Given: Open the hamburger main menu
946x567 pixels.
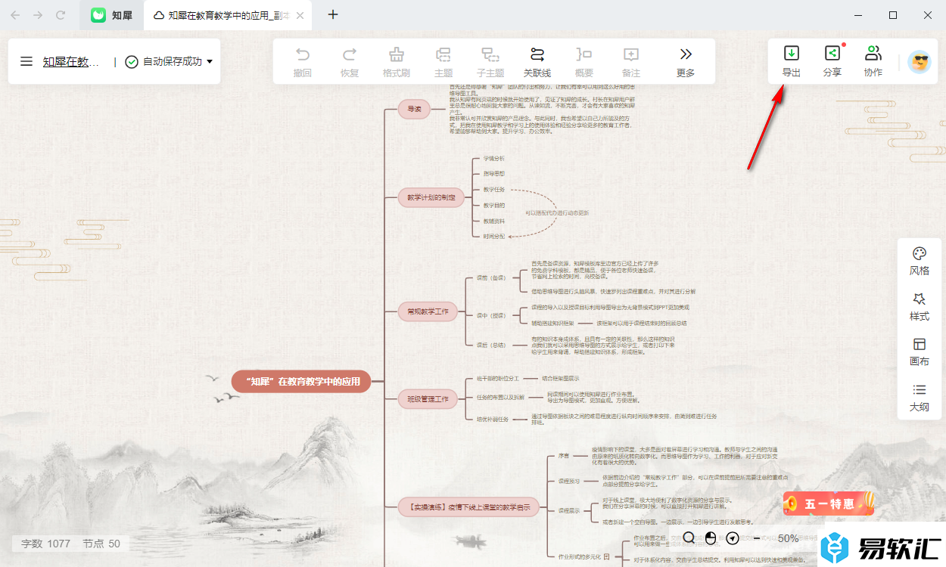Looking at the screenshot, I should [x=26, y=61].
